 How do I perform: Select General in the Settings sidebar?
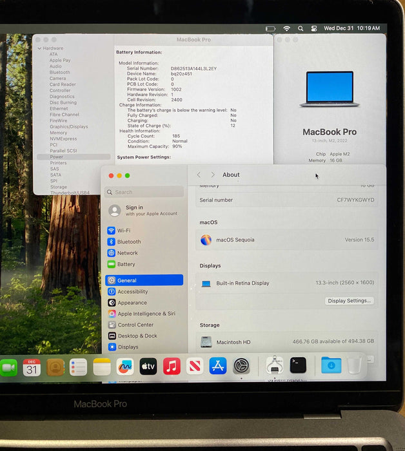(144, 280)
